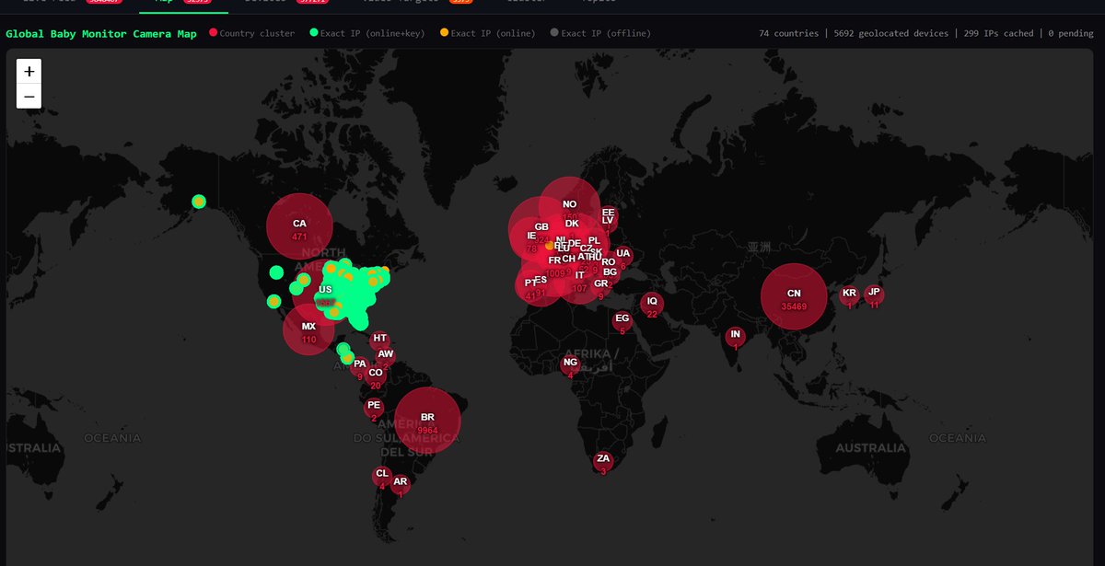Click gray Exact IP (offline) legend dot

pos(554,33)
